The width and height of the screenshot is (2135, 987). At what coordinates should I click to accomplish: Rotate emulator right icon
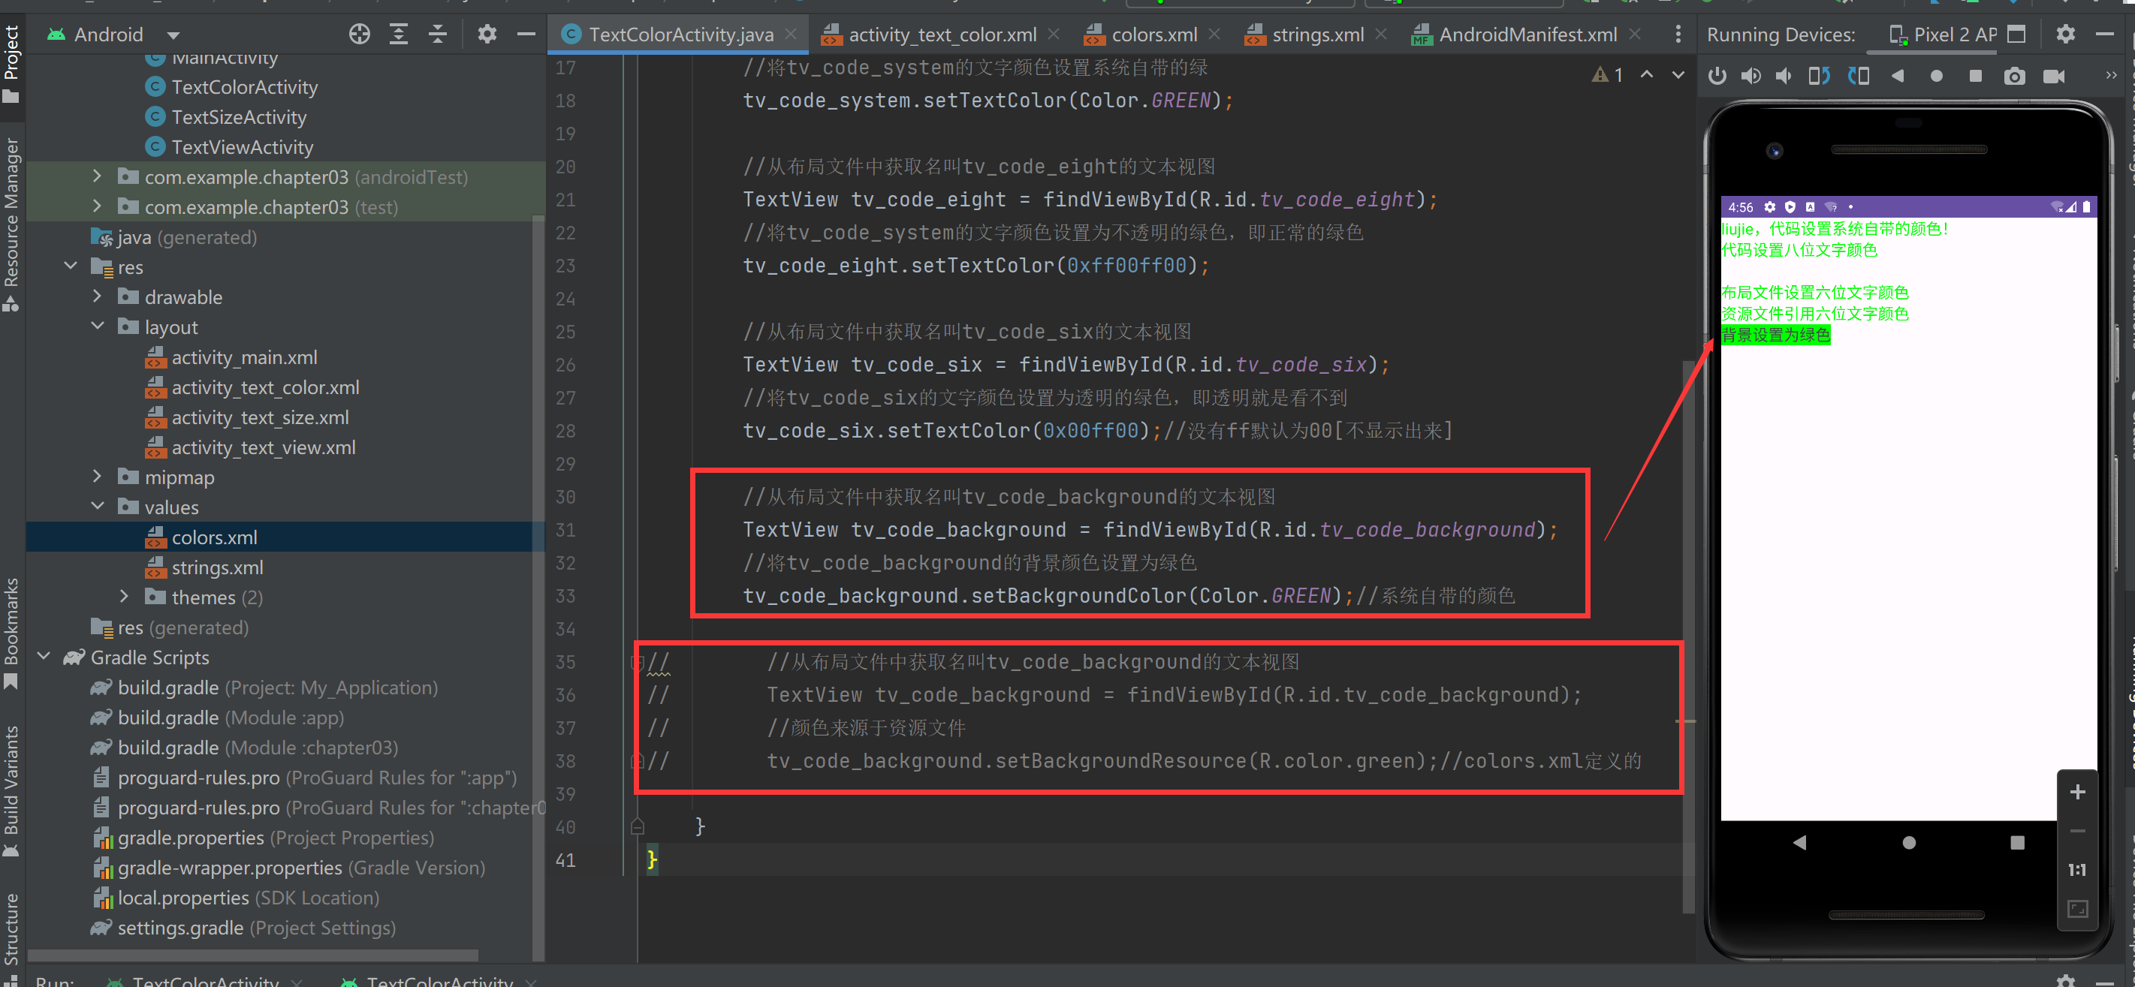1858,76
